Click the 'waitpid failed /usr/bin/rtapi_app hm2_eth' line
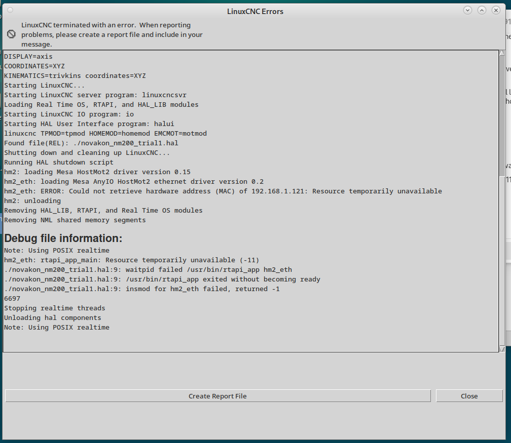The width and height of the screenshot is (511, 443). (x=148, y=269)
